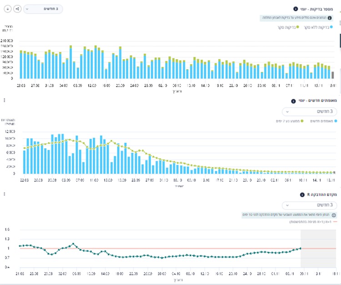Click info icon in the R chart notice banner
The height and width of the screenshot is (285, 341).
(334, 215)
